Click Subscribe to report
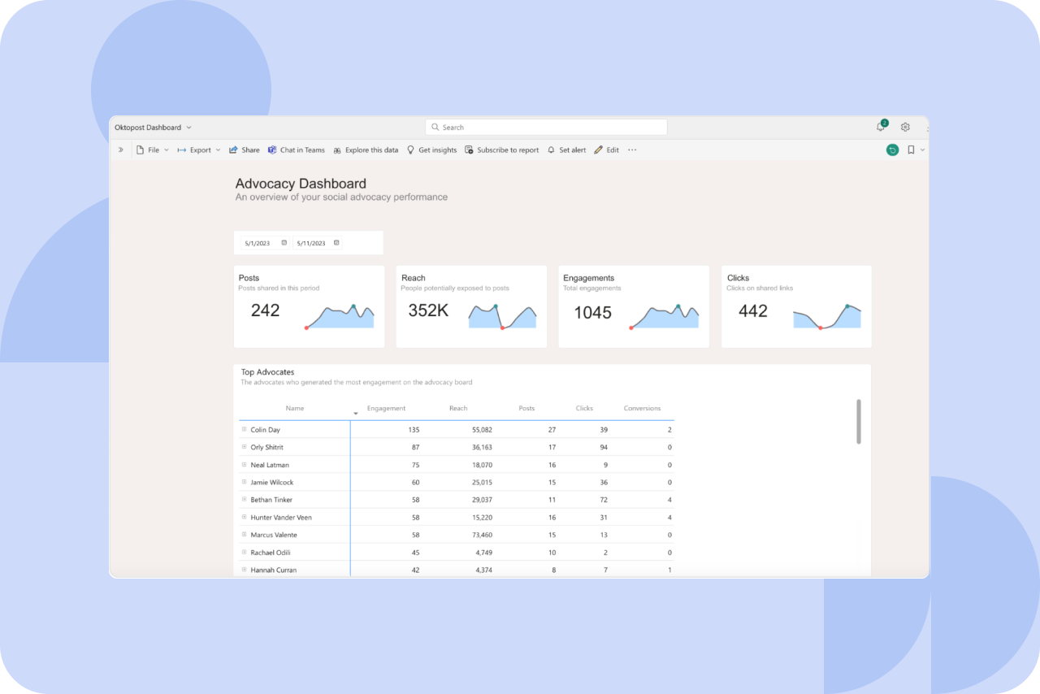1040x694 pixels. (501, 150)
